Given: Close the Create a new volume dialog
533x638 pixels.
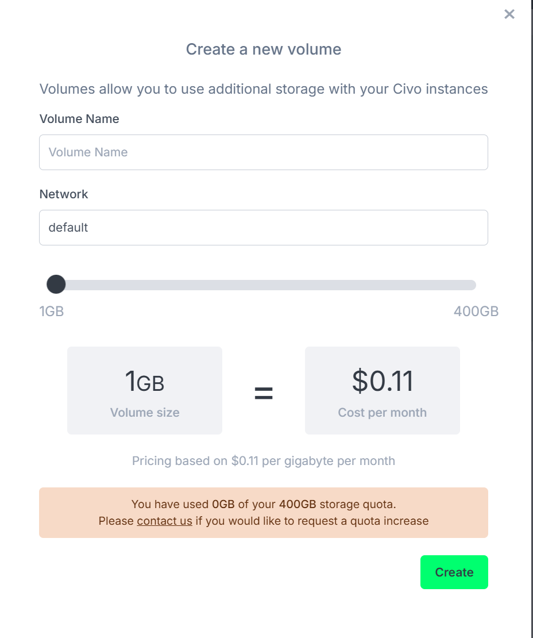Looking at the screenshot, I should pyautogui.click(x=509, y=14).
